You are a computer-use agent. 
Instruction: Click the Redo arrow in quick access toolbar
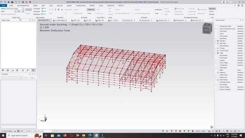click(x=19, y=2)
